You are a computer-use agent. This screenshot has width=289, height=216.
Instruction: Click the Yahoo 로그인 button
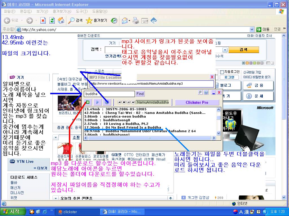[229, 77]
